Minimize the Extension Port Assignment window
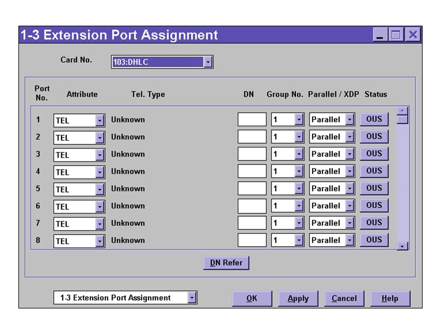This screenshot has width=441, height=330. coord(380,35)
